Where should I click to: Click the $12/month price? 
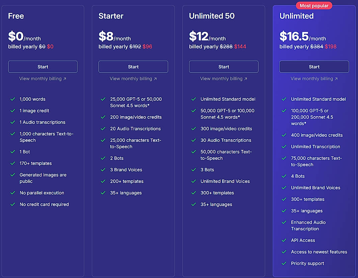point(207,36)
